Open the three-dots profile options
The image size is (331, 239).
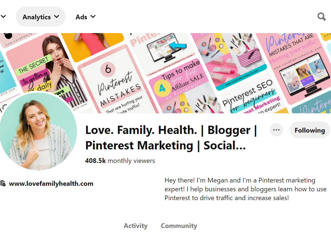[276, 130]
